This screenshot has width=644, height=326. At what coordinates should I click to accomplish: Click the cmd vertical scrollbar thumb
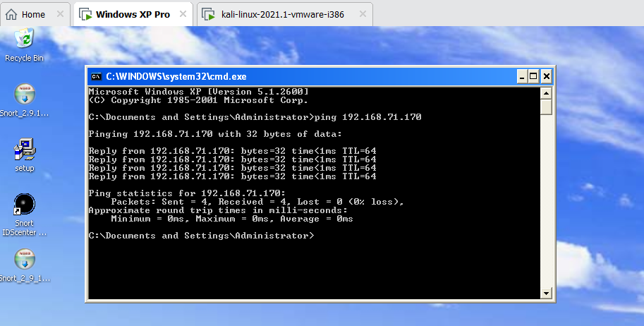pos(546,107)
